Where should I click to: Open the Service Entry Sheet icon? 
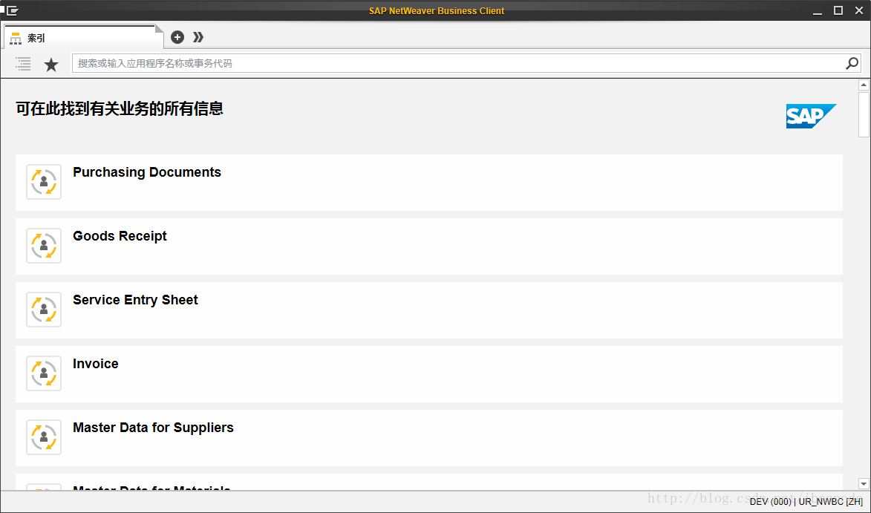click(44, 310)
